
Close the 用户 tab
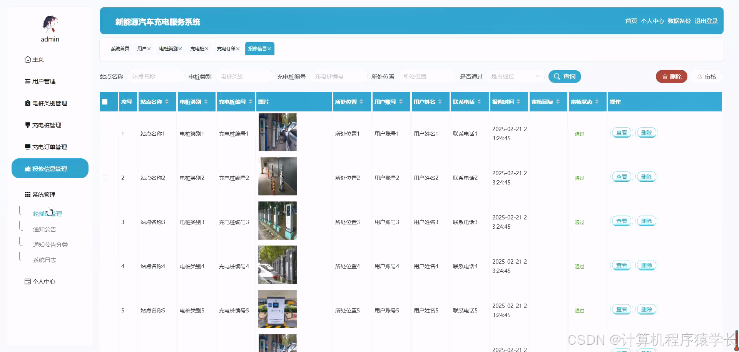[x=149, y=48]
